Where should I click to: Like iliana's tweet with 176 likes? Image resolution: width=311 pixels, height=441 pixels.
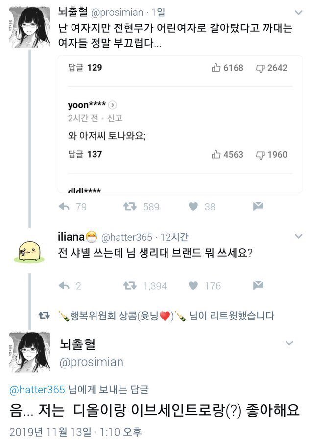[193, 286]
